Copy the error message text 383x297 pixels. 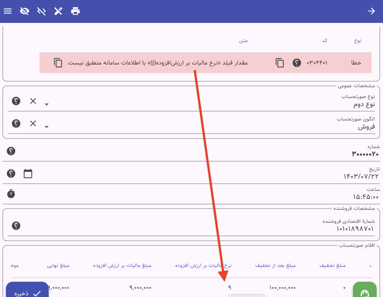tap(58, 63)
